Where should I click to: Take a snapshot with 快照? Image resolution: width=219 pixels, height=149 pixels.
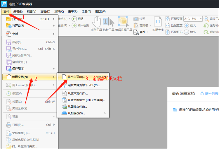click(139, 19)
